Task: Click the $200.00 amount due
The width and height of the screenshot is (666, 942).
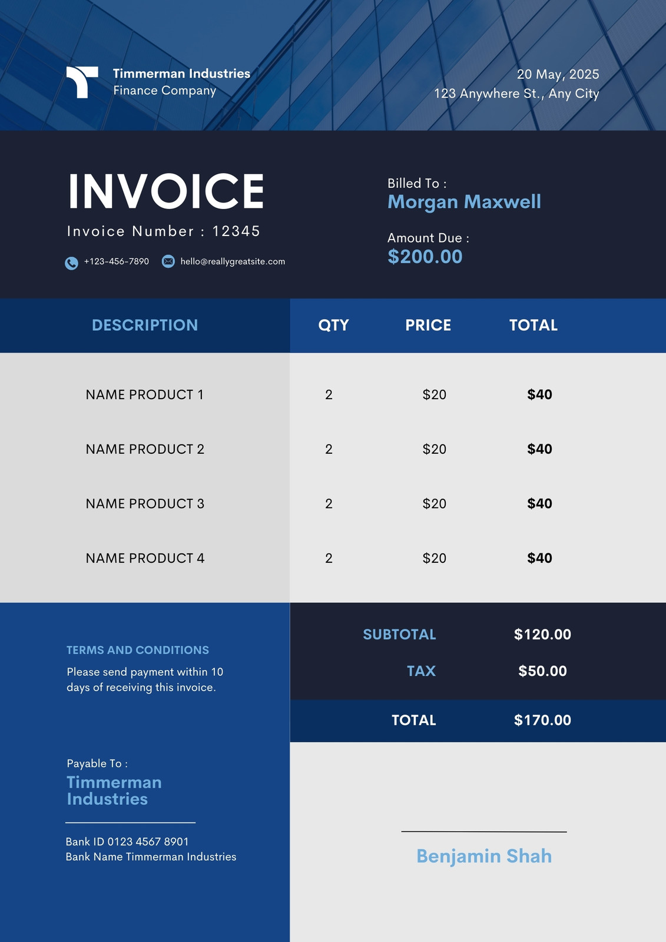Action: 425,257
